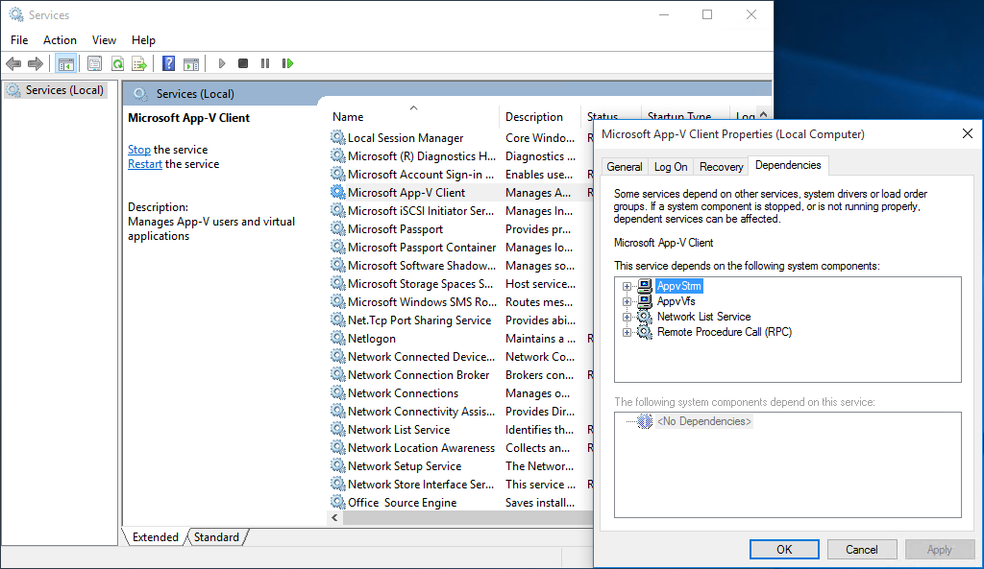
Task: Click the Remote Procedure Call (RPC) gear icon
Action: [x=645, y=332]
